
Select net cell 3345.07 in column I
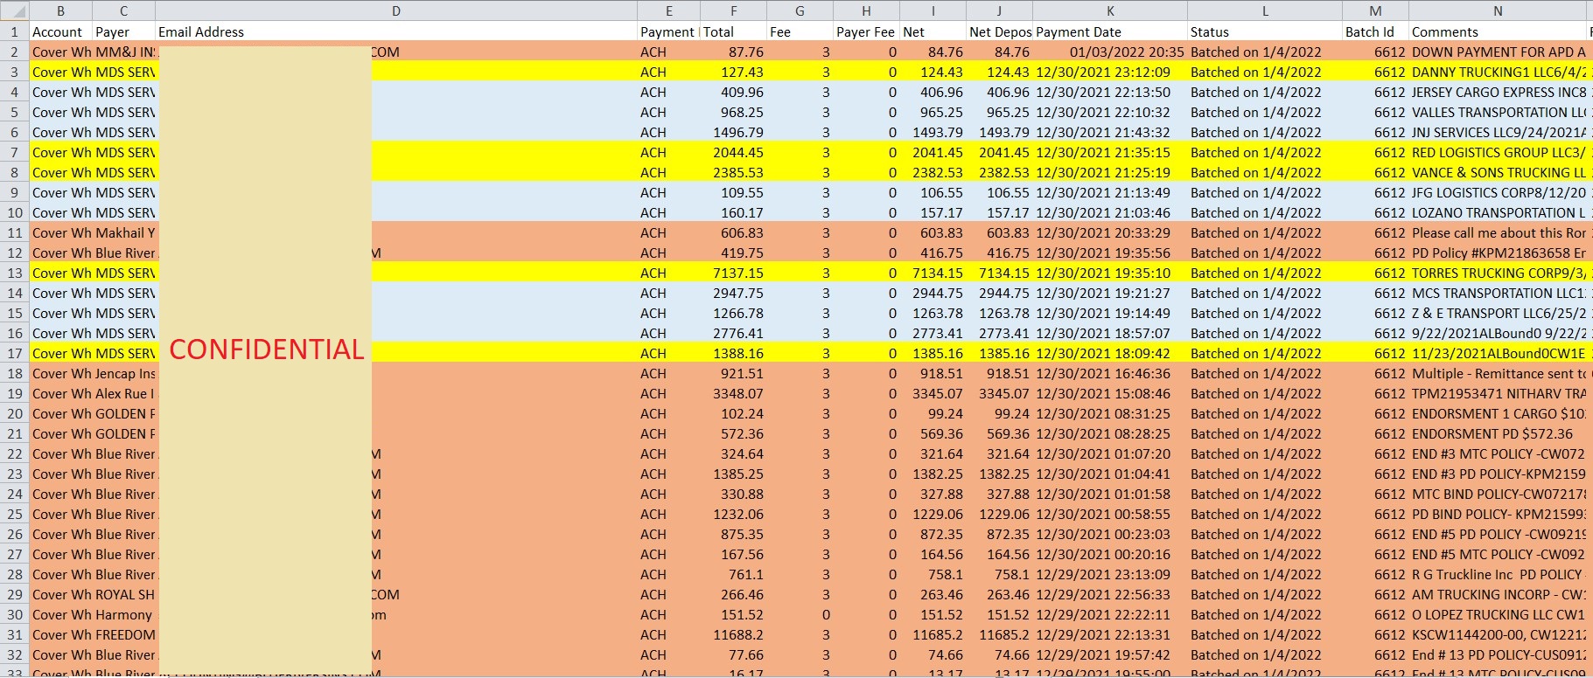click(x=933, y=393)
